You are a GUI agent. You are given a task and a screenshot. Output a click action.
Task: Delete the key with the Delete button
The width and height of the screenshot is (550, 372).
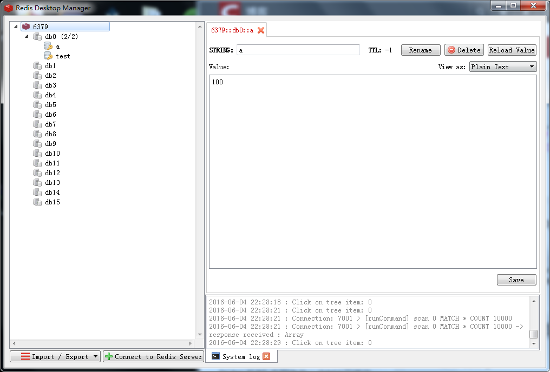point(464,50)
